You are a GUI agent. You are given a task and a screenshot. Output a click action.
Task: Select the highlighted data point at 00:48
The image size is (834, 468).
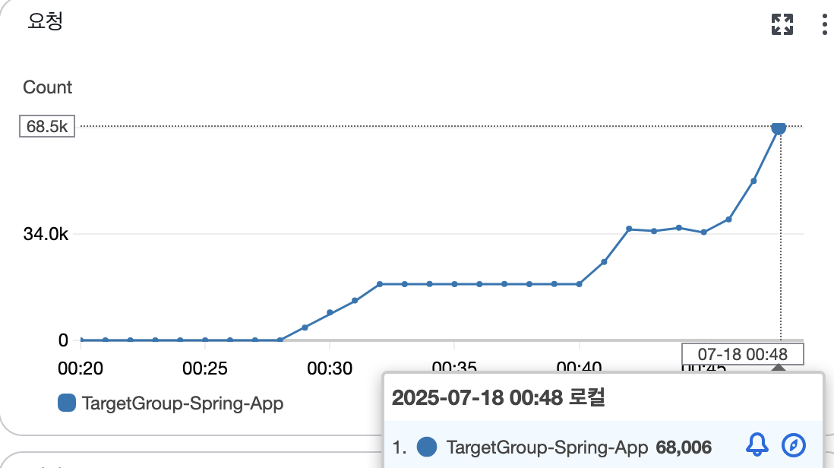coord(779,127)
